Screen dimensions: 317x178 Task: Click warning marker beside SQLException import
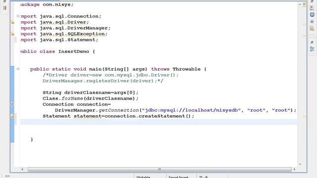coord(12,34)
